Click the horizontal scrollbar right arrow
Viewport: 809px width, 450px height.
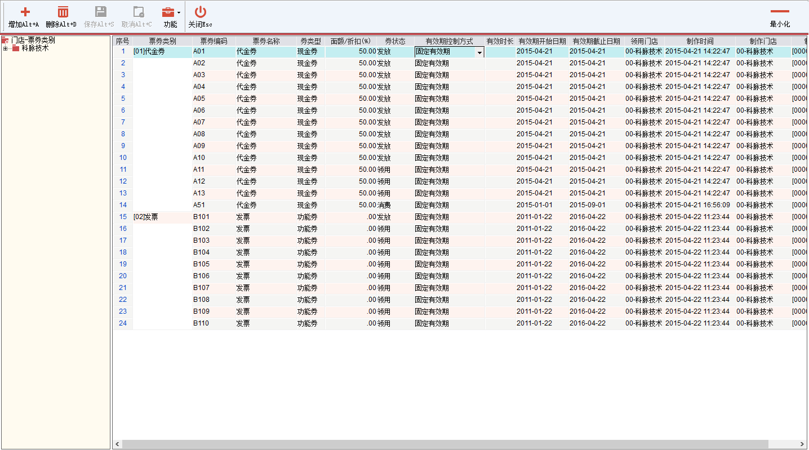click(803, 444)
